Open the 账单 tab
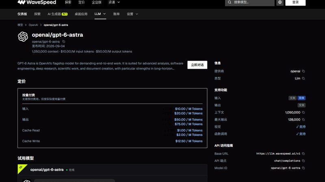Screen dimensions: 325x182 pyautogui.click(x=117, y=14)
